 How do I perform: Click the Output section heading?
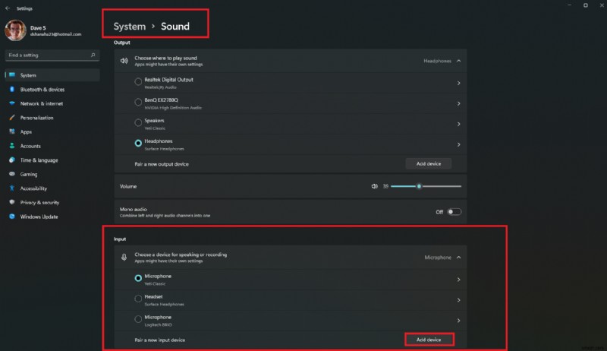(122, 43)
